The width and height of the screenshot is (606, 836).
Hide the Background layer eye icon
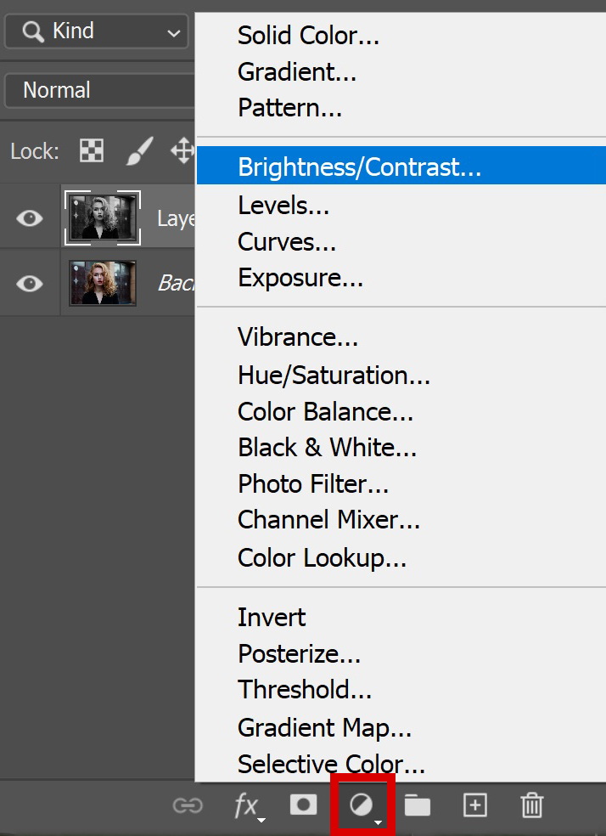(30, 284)
